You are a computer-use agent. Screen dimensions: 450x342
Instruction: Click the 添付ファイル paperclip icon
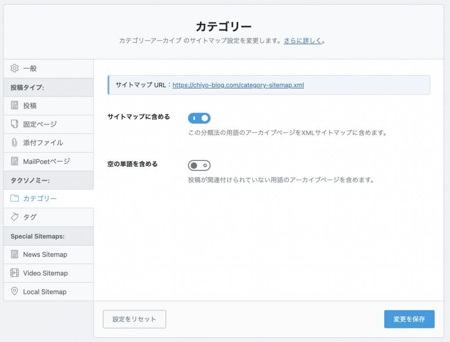15,142
